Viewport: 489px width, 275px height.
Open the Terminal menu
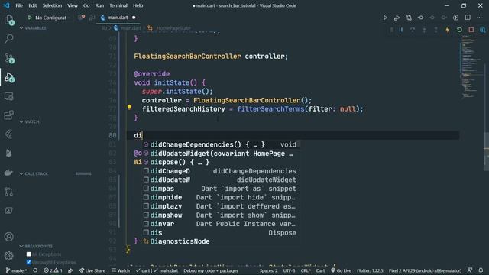pos(118,5)
